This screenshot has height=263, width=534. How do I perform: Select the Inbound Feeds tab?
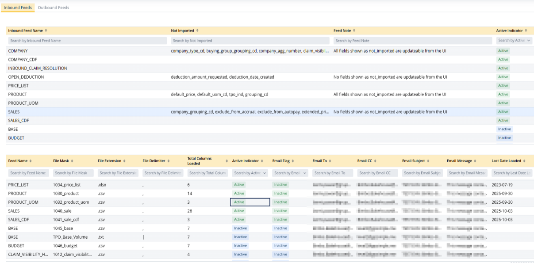click(x=18, y=8)
